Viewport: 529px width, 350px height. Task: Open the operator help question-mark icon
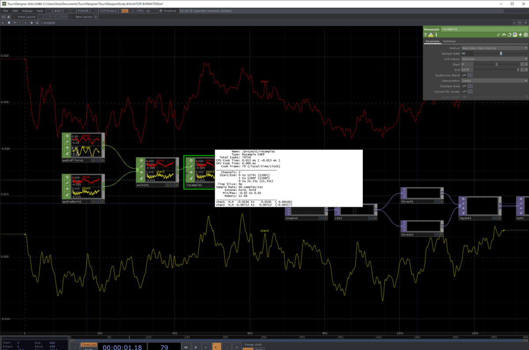point(425,34)
